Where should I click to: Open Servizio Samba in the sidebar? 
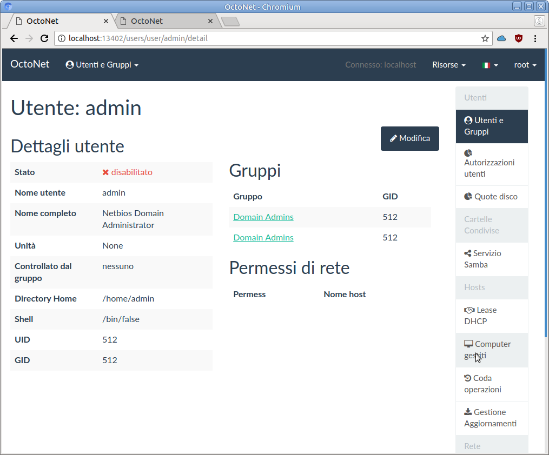pyautogui.click(x=492, y=259)
